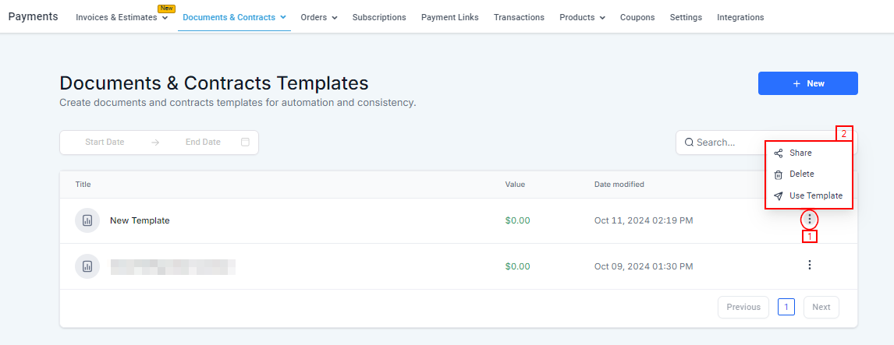Choose Share from the context menu
The image size is (894, 345).
coord(808,153)
